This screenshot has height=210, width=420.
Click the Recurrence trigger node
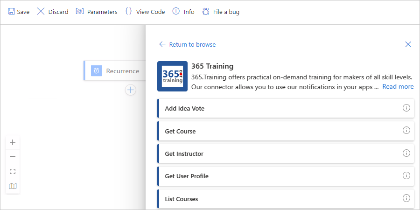click(x=115, y=71)
